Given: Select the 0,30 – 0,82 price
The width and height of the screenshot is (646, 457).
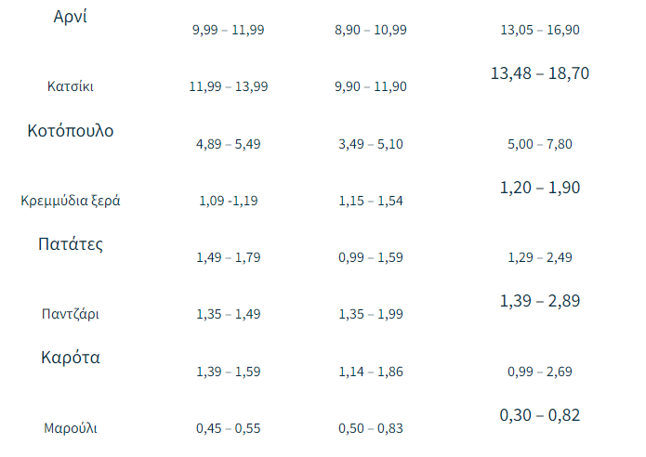Looking at the screenshot, I should 540,415.
